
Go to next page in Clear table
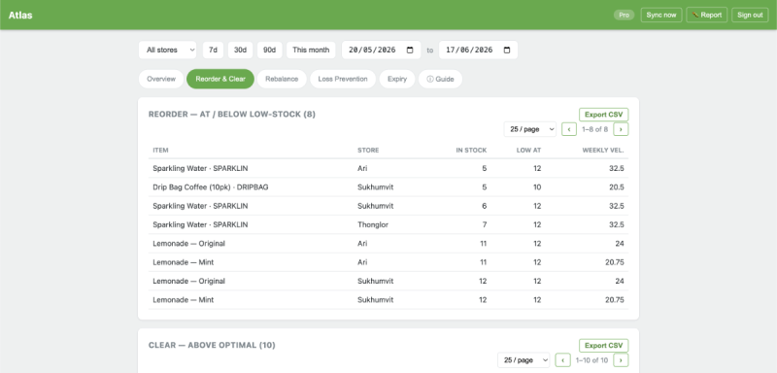(x=621, y=360)
